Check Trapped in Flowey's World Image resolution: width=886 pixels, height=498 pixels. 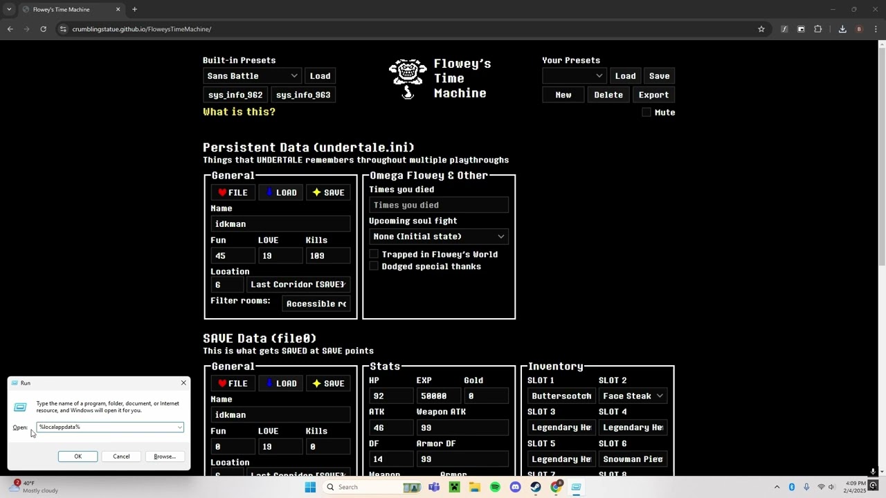(x=374, y=255)
